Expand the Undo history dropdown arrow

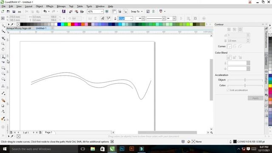tap(49, 11)
